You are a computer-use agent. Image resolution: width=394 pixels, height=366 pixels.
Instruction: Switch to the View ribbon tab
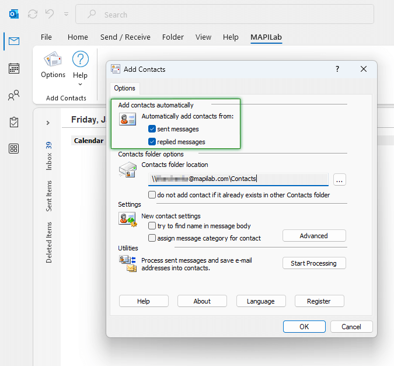[x=203, y=37]
